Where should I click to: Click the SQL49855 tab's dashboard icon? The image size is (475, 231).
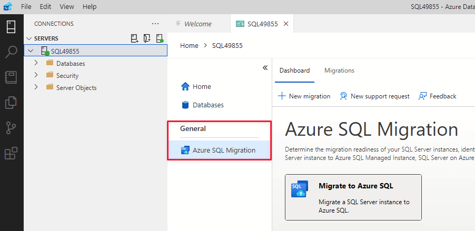click(x=240, y=24)
